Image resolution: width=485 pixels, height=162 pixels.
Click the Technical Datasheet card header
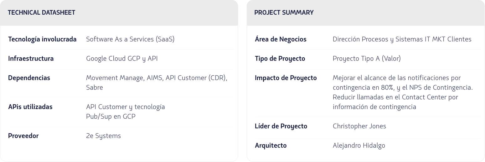[41, 13]
